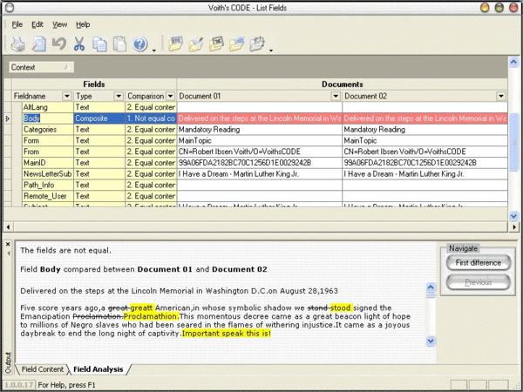Click the folder icon with blue arrow
This screenshot has height=392, width=523.
236,44
